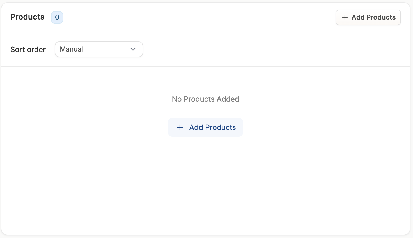The image size is (413, 238).
Task: Focus the Sort order combo box
Action: (x=99, y=49)
